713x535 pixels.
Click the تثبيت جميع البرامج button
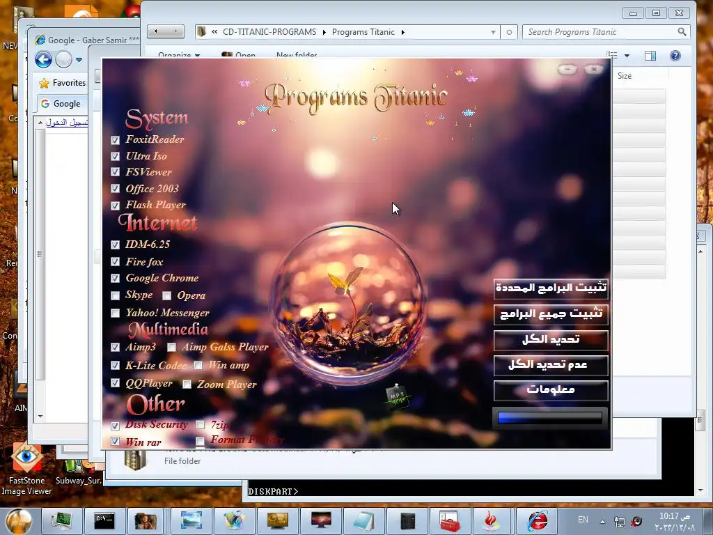(551, 314)
